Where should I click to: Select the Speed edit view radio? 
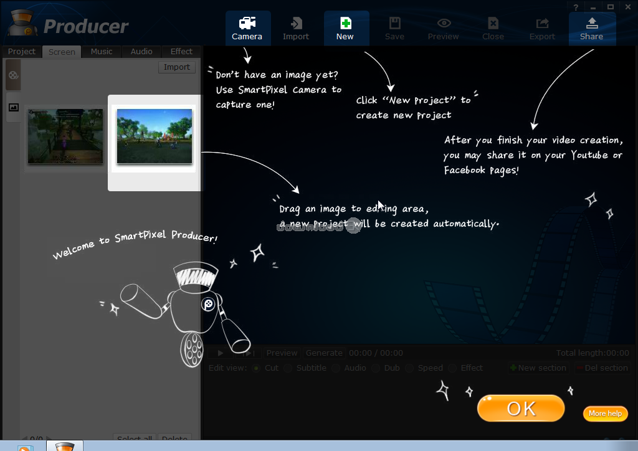pyautogui.click(x=409, y=368)
